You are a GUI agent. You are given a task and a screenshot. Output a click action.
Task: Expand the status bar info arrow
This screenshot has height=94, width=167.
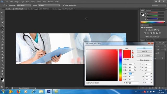(x=35, y=88)
